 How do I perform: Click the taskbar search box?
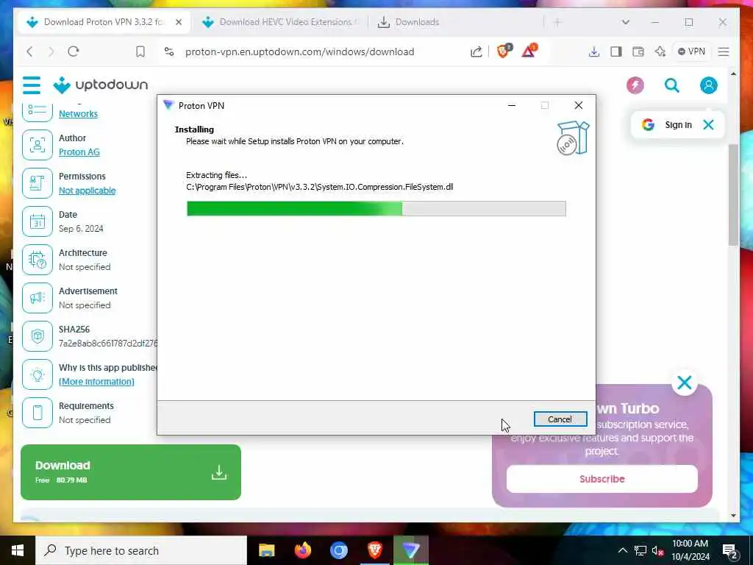(141, 550)
